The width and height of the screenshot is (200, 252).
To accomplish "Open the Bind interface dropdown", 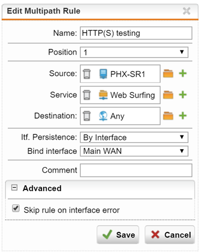I will pos(134,151).
